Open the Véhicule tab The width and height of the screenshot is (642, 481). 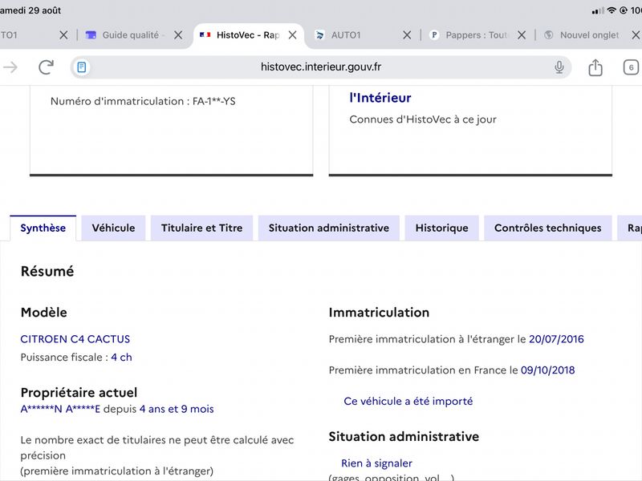click(113, 228)
